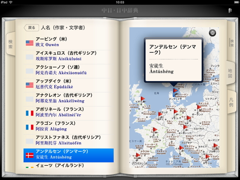Image resolution: width=240 pixels, height=180 pixels.
Task: Tap the US flag beside アービング（米）
Action: [x=30, y=43]
